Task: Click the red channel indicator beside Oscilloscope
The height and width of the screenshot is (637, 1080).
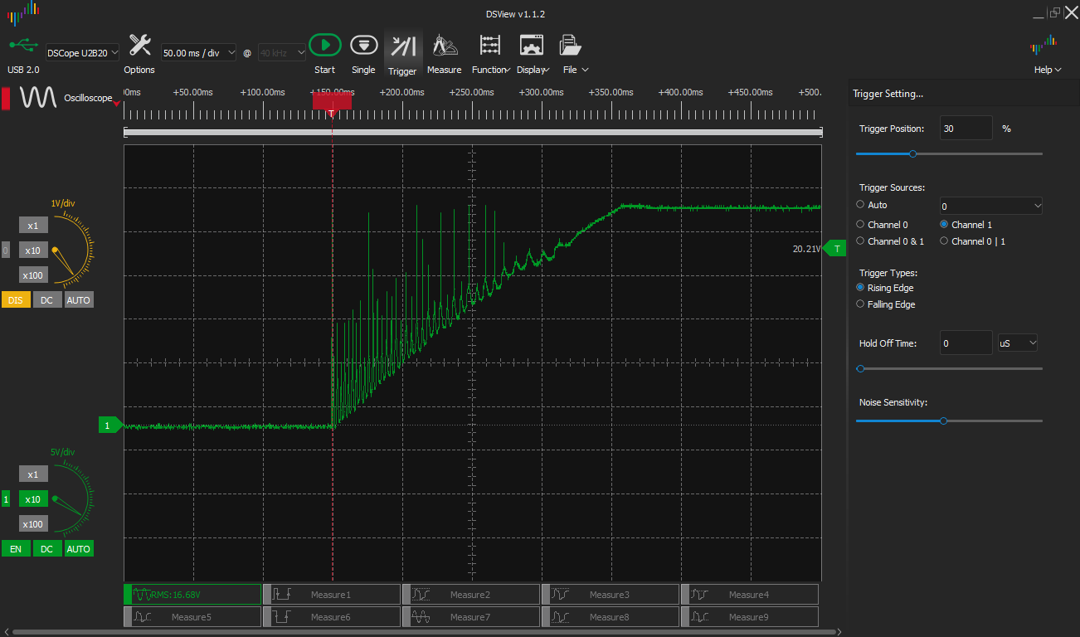Action: (6, 98)
